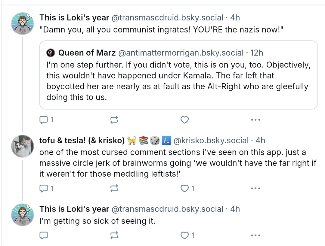Visit the @krisko.bsky.social profile handle
325x246 pixels.
[212, 140]
